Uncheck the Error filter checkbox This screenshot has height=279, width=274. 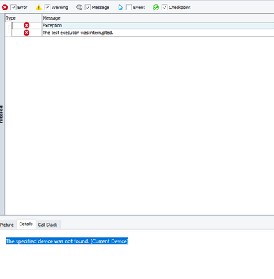pos(13,8)
